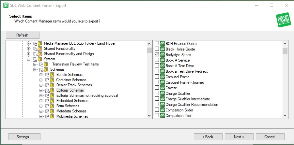
Task: Click the schema icon beside Book A Test Drive
Action: [x=162, y=66]
